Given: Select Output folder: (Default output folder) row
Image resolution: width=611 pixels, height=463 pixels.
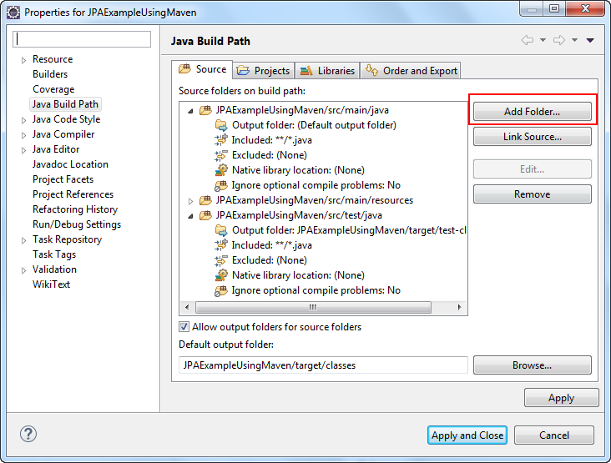Looking at the screenshot, I should click(x=314, y=125).
